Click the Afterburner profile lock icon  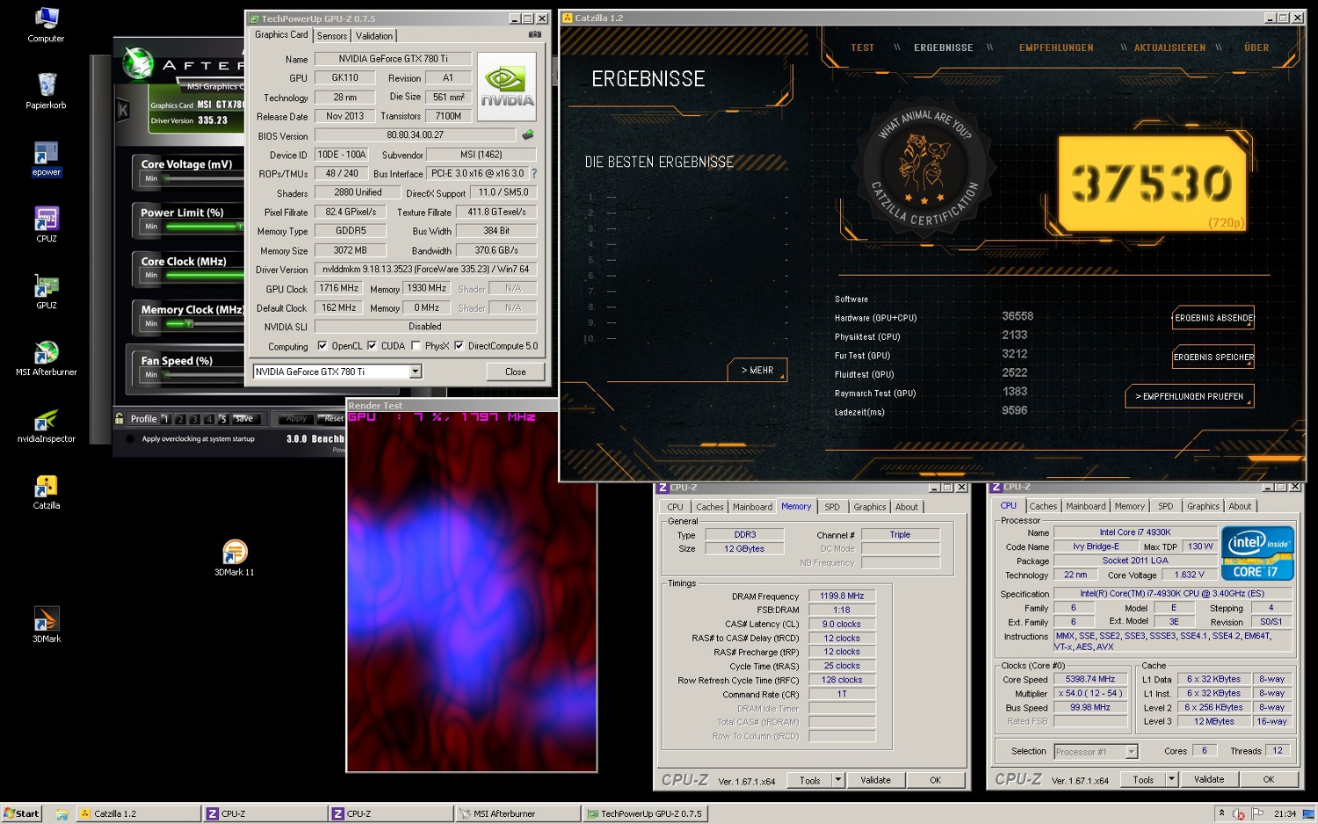[x=119, y=418]
